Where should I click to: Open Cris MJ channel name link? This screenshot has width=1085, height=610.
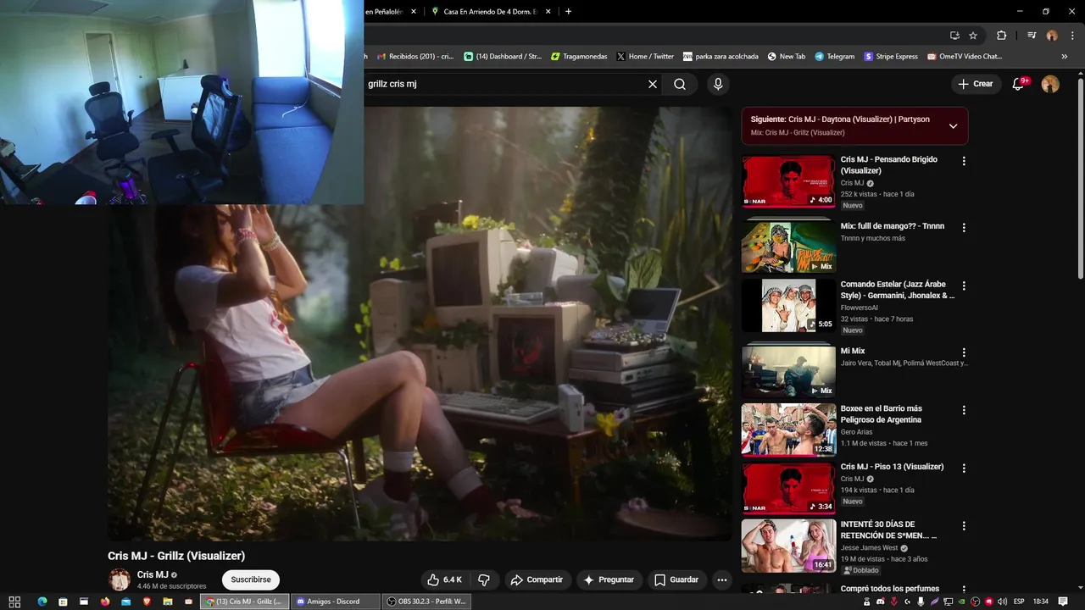point(153,574)
